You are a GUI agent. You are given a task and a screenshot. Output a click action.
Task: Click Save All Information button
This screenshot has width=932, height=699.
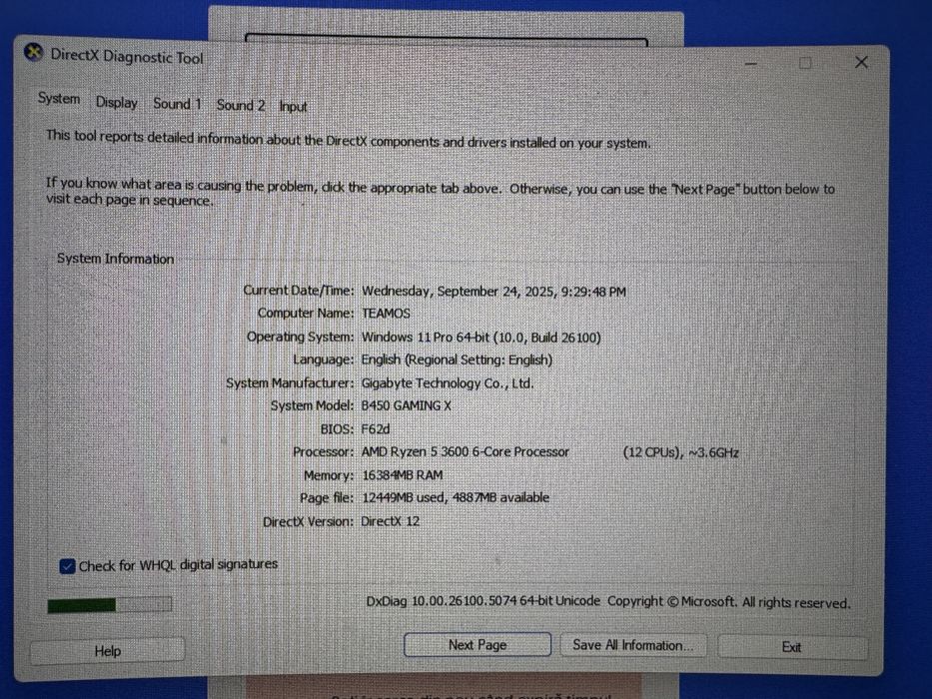(633, 645)
